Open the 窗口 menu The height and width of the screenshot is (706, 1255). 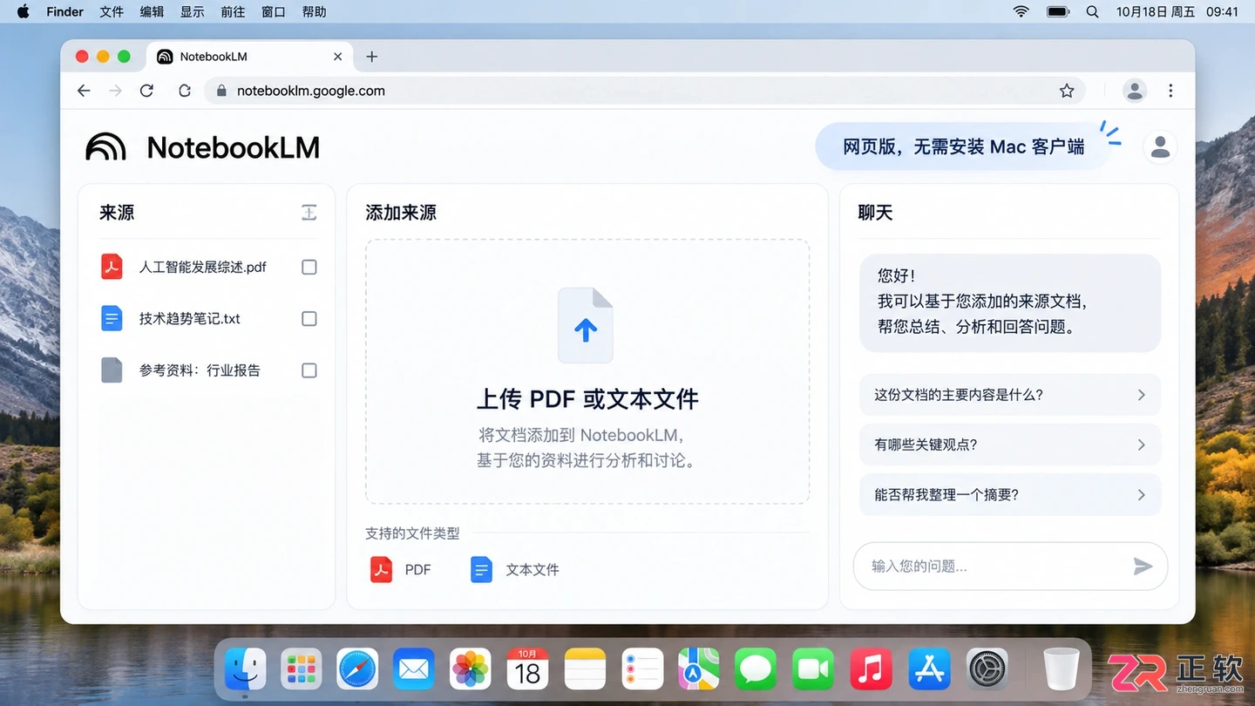pyautogui.click(x=273, y=11)
